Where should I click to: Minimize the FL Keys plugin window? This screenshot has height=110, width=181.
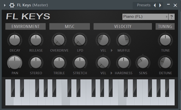(x=168, y=5)
